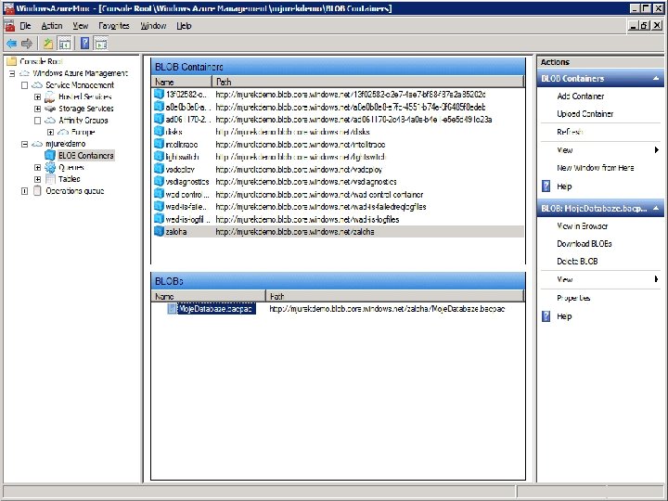Select the 13f02582 container path row

[350, 94]
